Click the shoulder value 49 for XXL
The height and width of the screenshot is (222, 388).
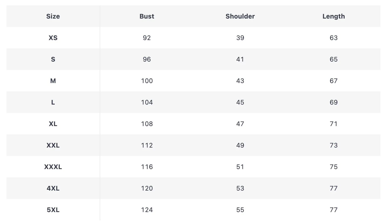click(240, 145)
